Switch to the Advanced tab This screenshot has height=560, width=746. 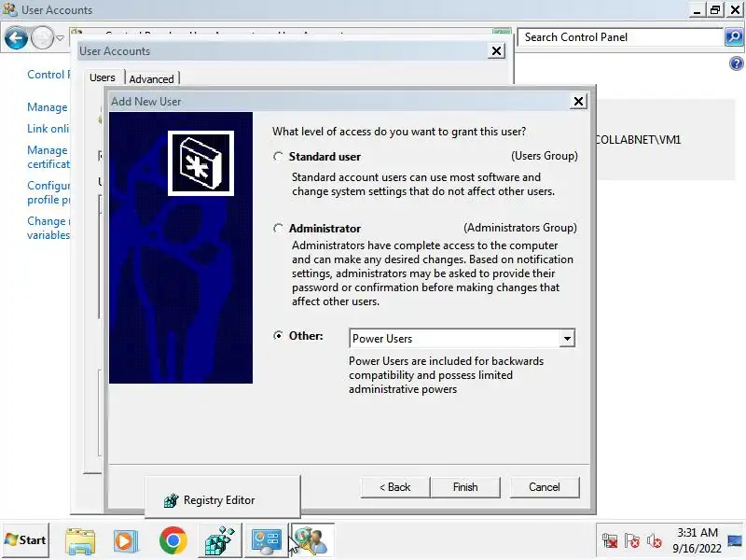[x=151, y=79]
